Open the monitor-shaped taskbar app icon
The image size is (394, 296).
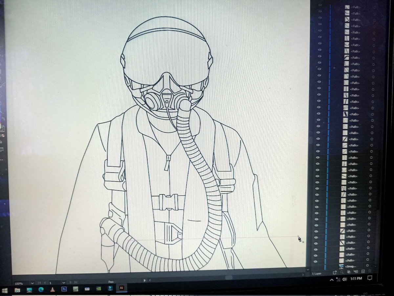29,290
